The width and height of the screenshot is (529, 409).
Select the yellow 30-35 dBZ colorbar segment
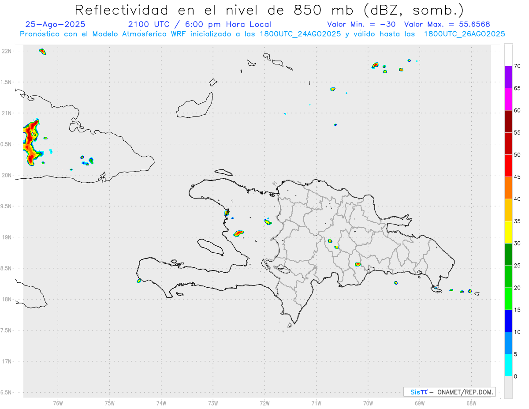coord(508,232)
